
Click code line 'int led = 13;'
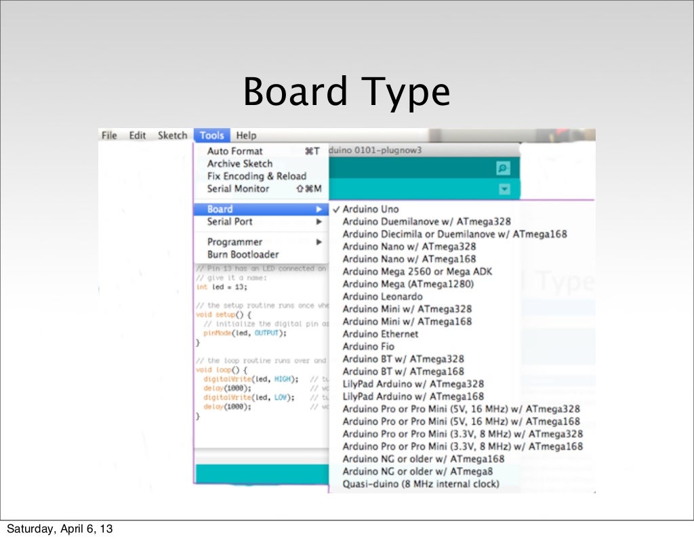point(222,287)
